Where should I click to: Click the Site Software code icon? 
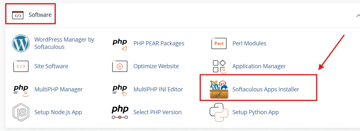coord(21,66)
